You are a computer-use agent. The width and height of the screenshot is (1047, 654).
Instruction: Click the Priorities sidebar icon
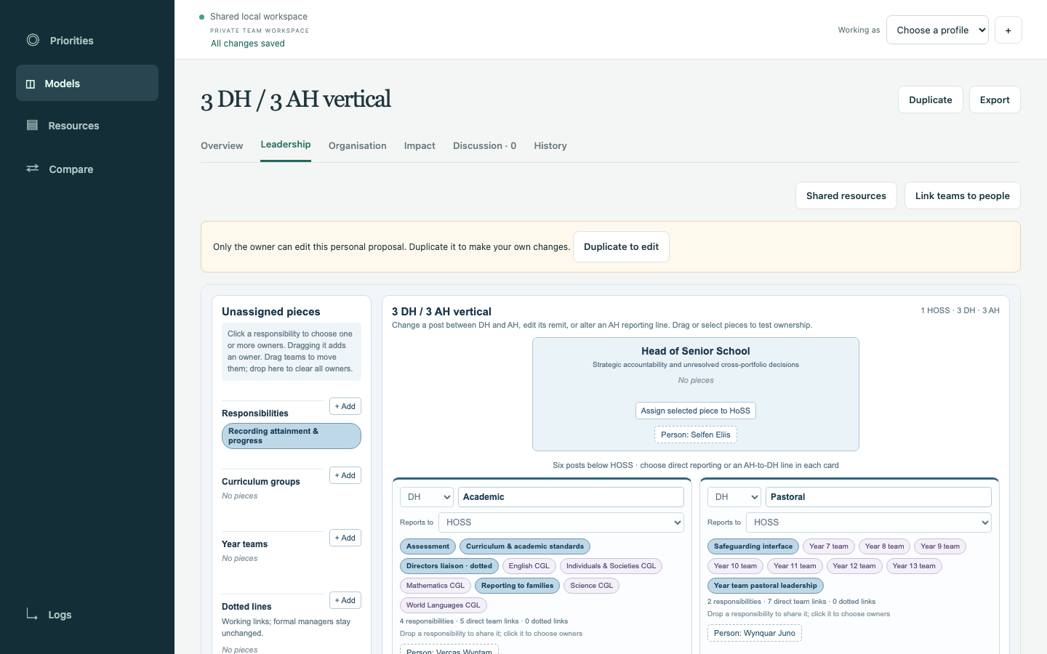pos(33,40)
